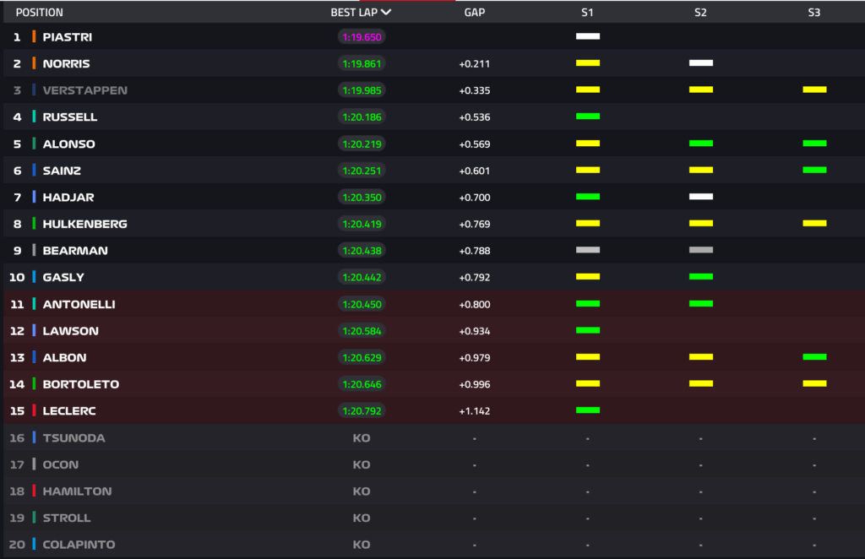Click the KO status in HAMILTON's row
865x559 pixels.
(362, 491)
